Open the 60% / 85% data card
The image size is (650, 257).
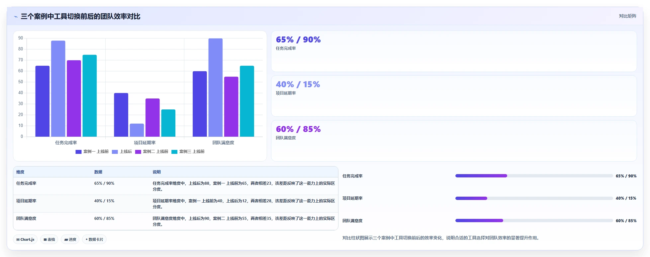point(454,141)
